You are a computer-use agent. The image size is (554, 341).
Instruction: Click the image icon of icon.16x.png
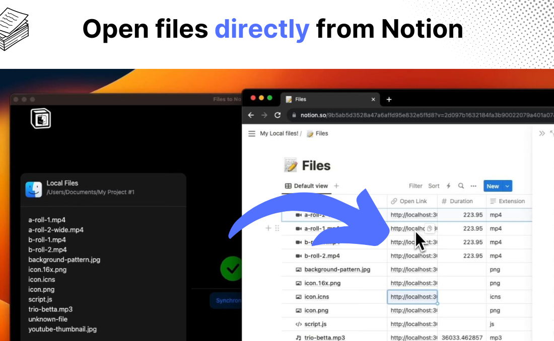pos(299,283)
